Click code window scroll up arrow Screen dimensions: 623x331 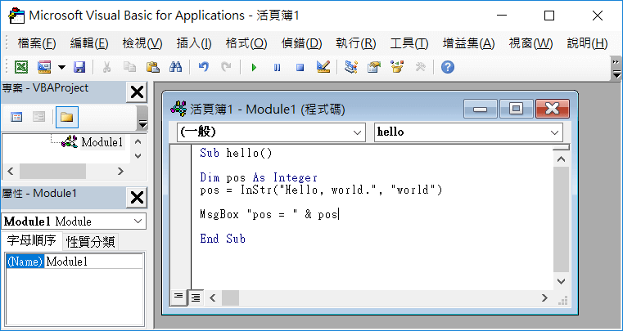[x=561, y=160]
